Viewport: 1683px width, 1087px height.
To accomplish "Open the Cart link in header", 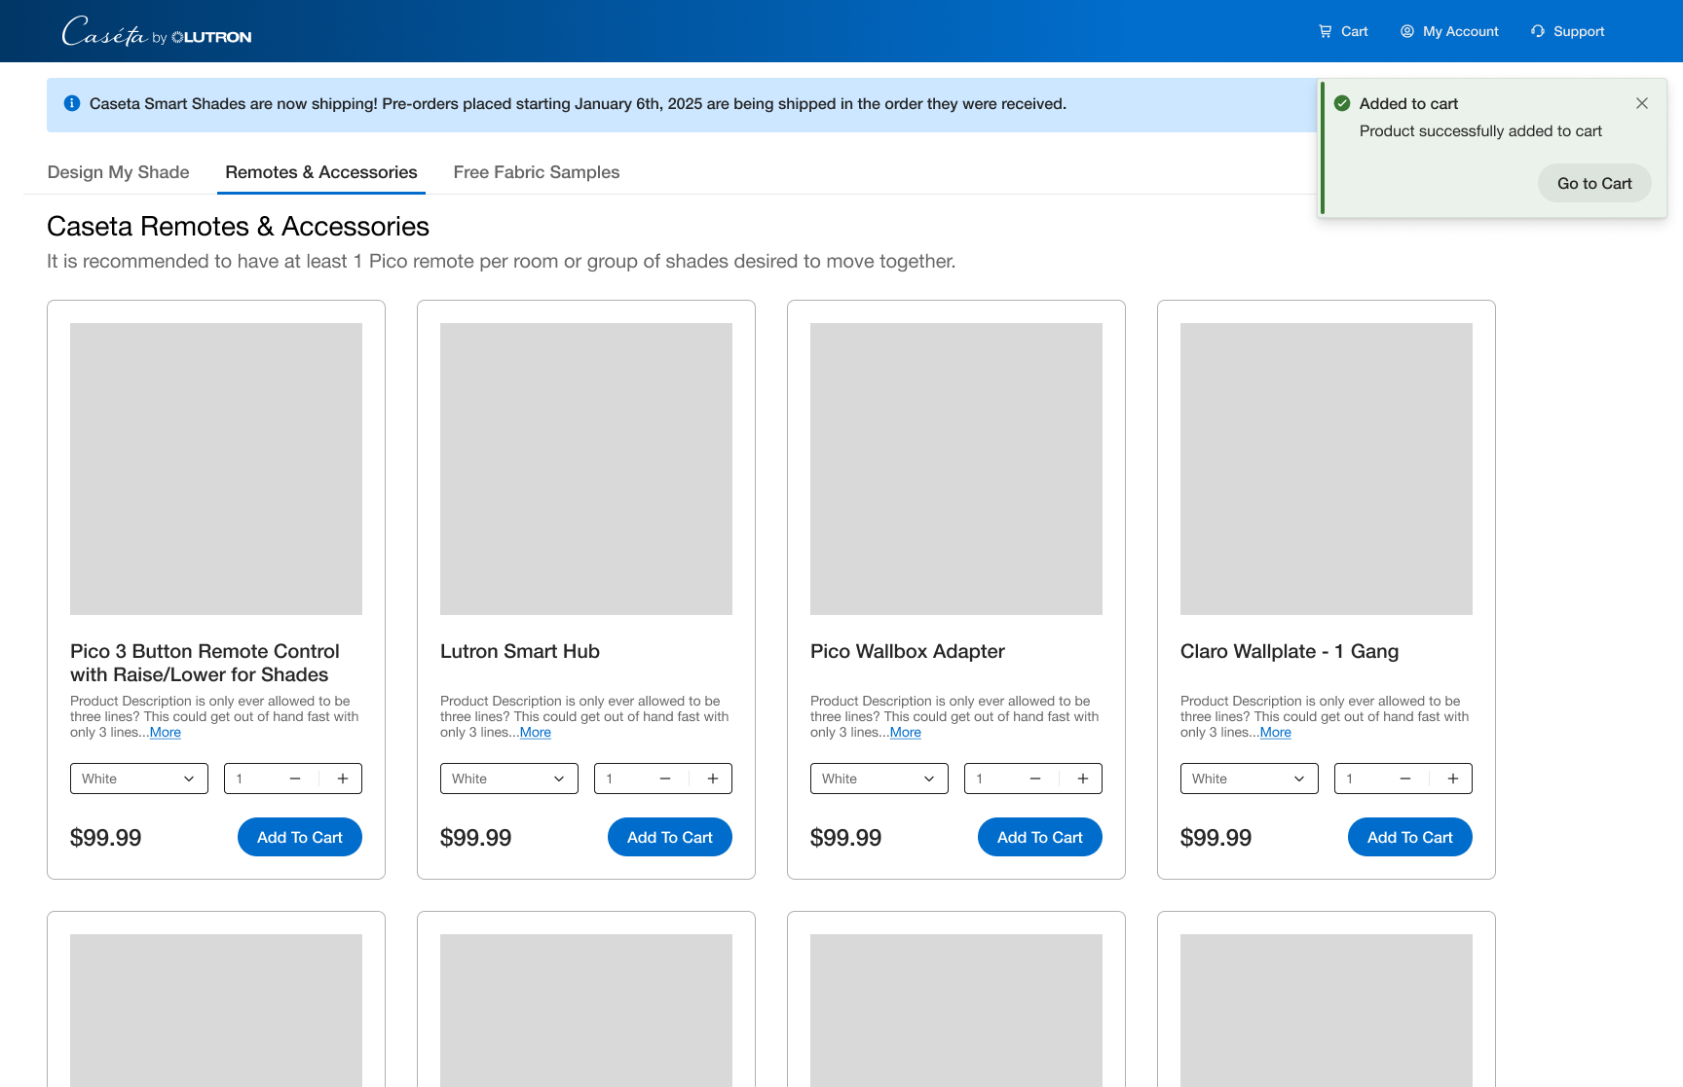I will [x=1343, y=31].
